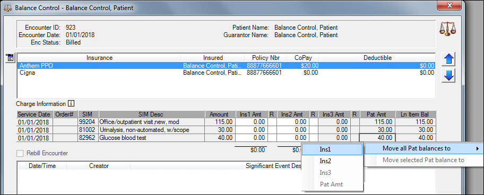Select the Glucose blood test charge row
Viewport: 484px width, 195px height.
[x=227, y=138]
